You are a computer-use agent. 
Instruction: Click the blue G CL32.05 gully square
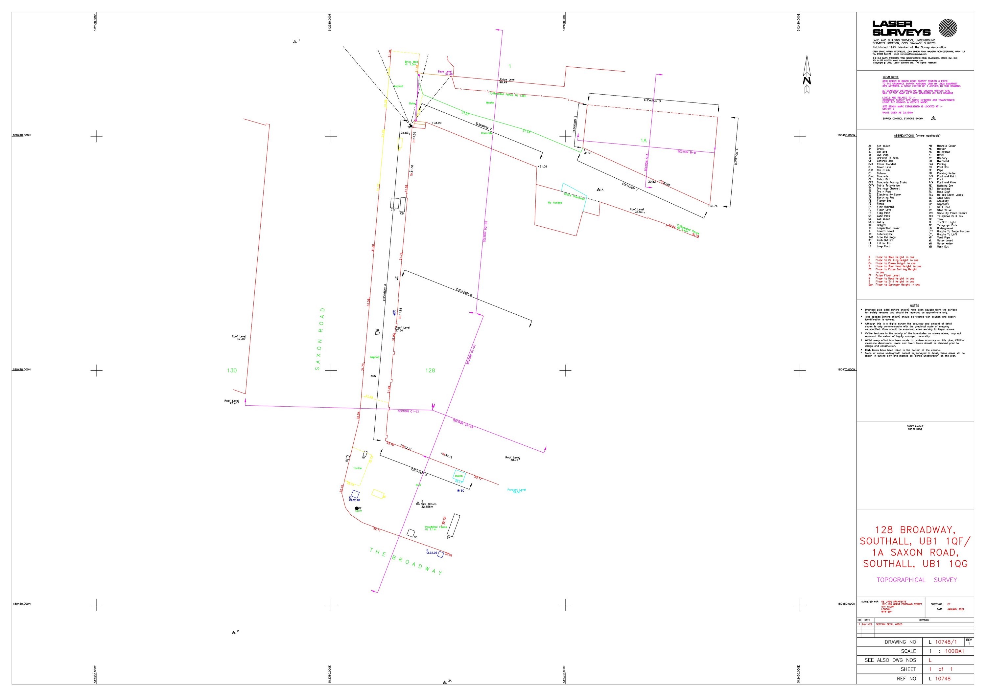[x=440, y=555]
